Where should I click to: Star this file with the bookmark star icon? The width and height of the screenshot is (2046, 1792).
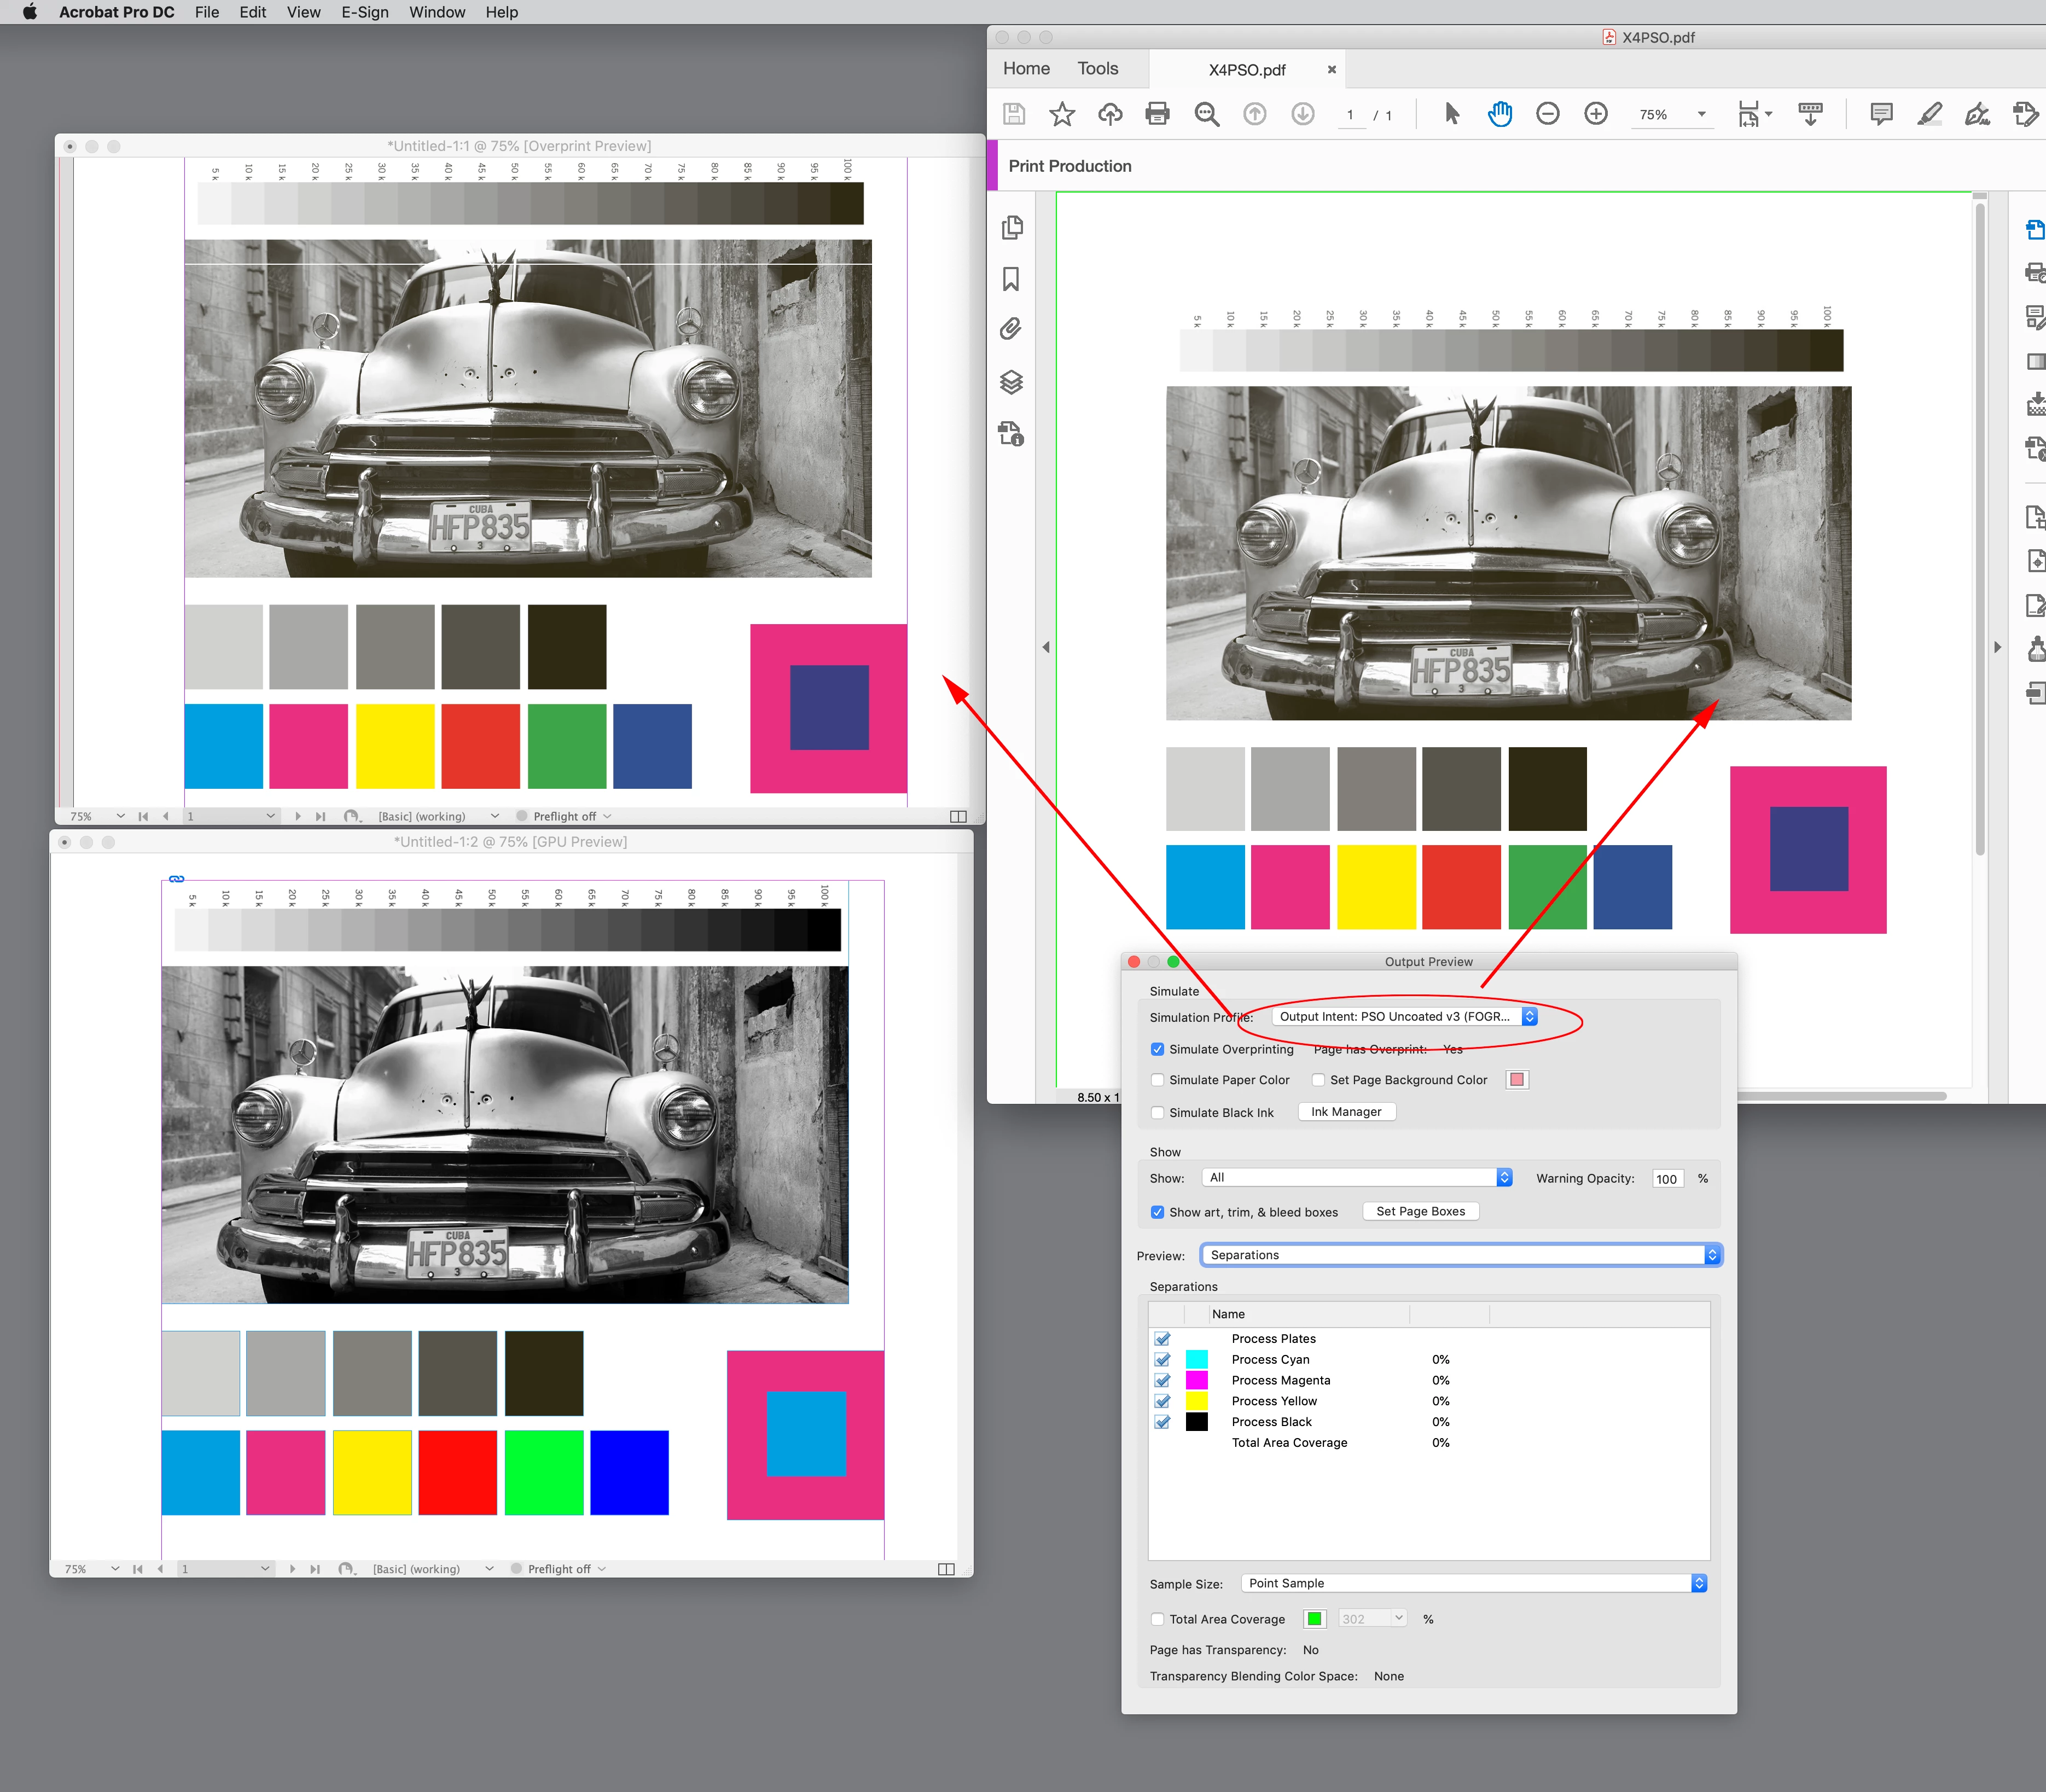tap(1061, 114)
